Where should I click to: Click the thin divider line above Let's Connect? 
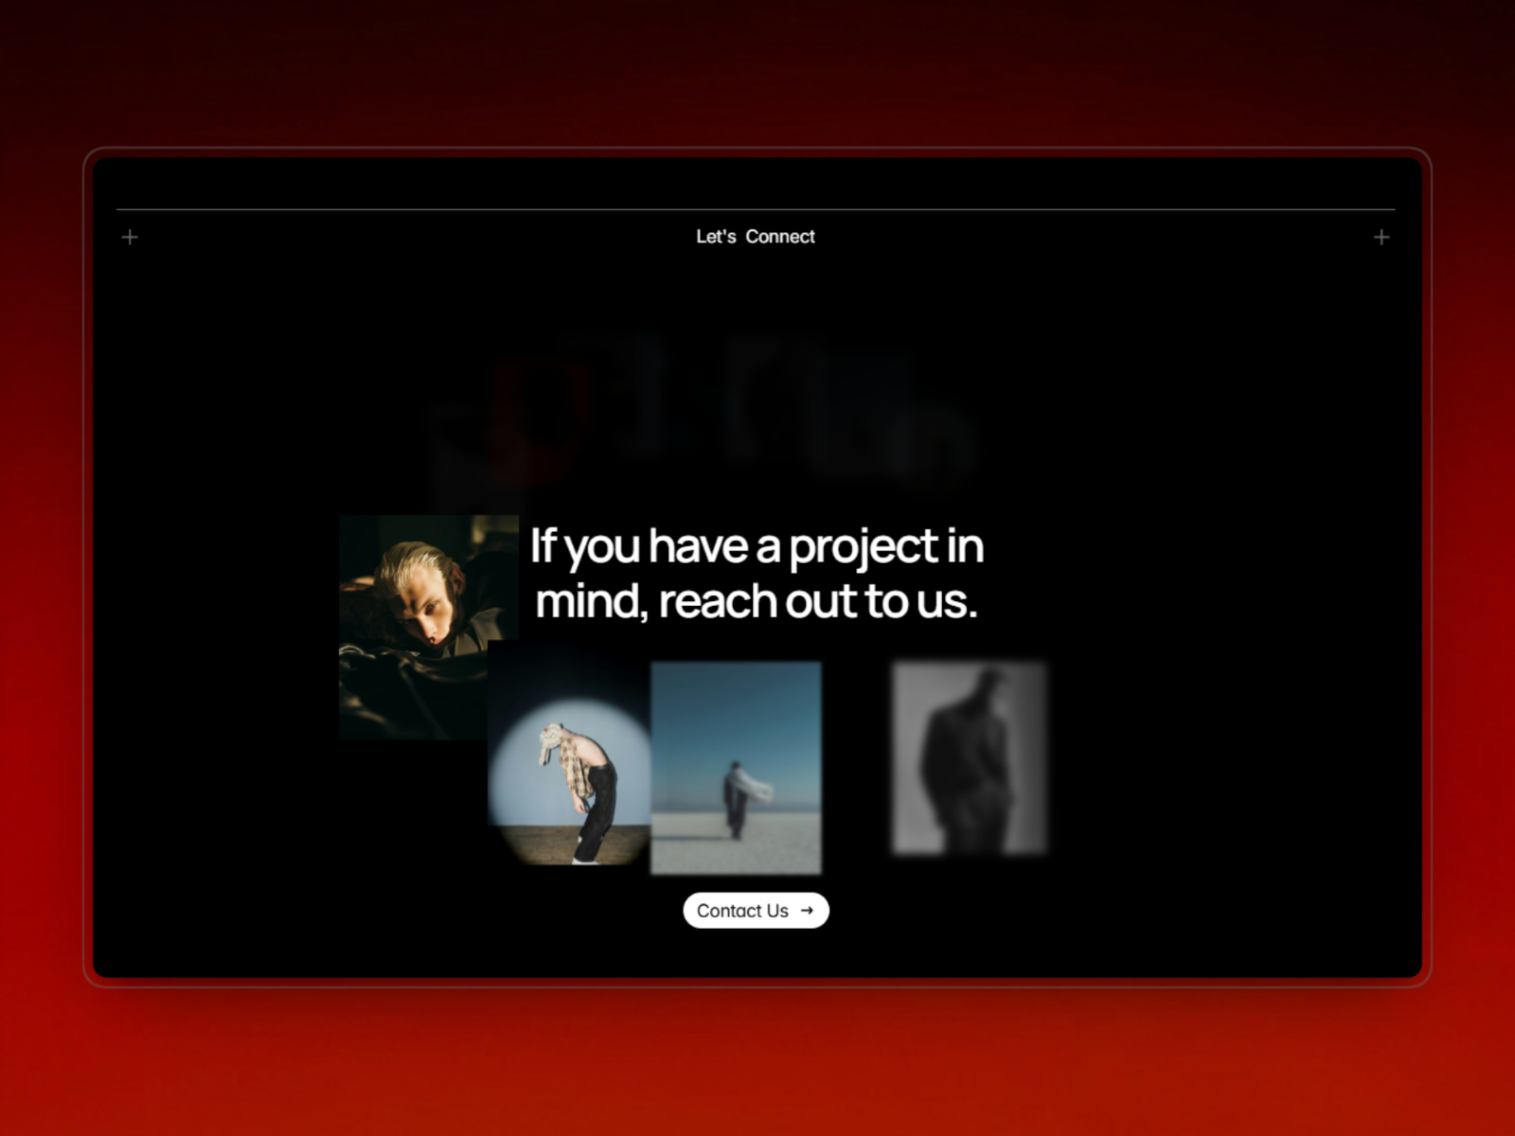click(756, 209)
